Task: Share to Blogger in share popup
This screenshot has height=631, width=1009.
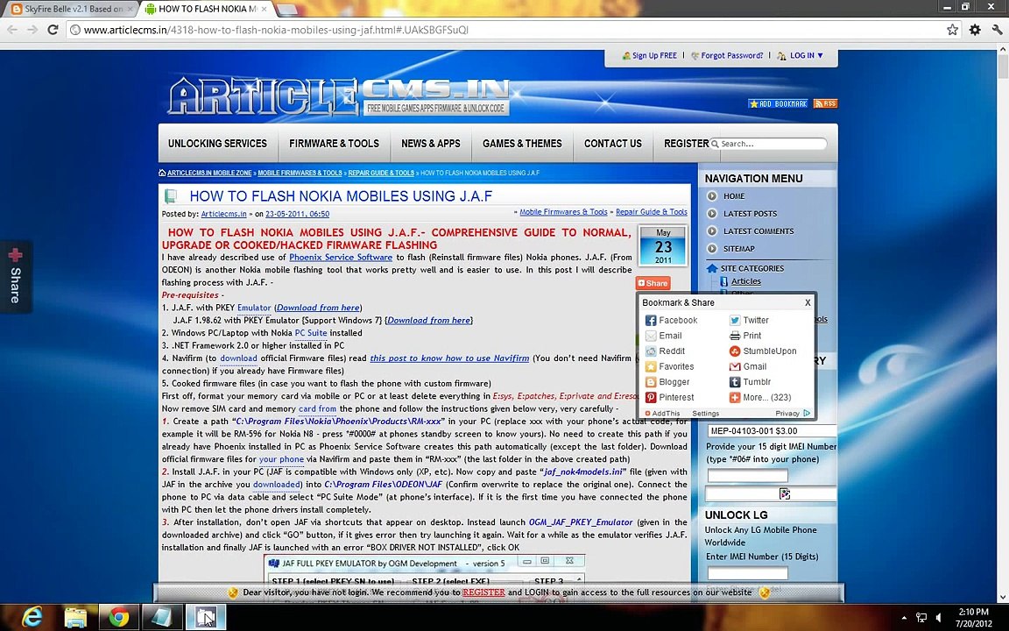Action: click(667, 382)
